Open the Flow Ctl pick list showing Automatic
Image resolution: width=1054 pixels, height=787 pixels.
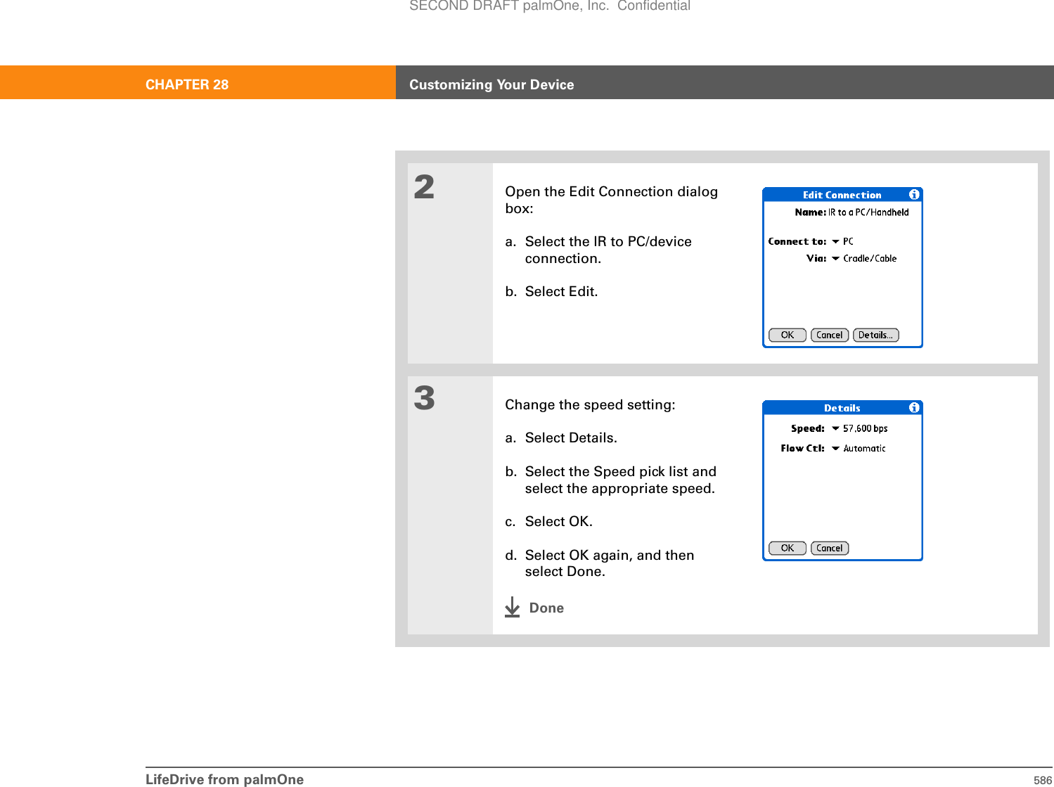[x=859, y=449]
